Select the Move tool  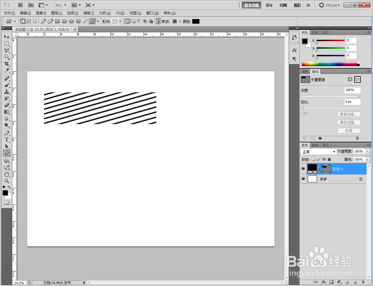click(x=7, y=37)
